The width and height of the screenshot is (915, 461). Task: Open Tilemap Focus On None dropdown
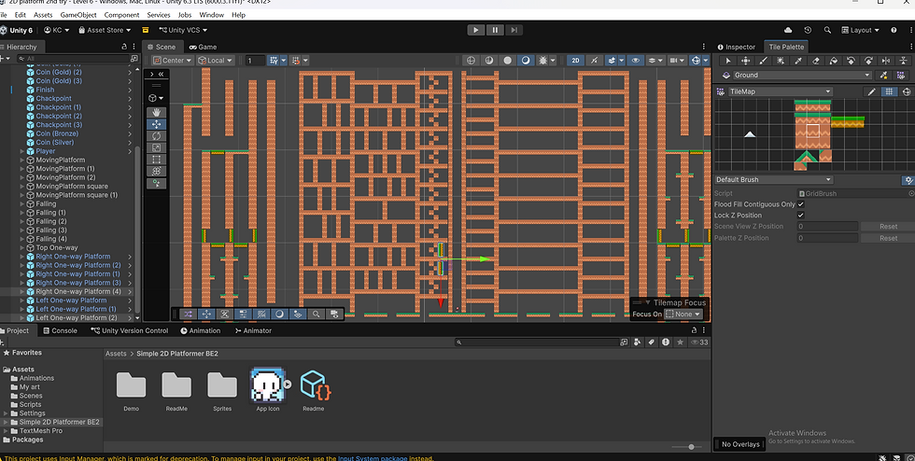[683, 314]
